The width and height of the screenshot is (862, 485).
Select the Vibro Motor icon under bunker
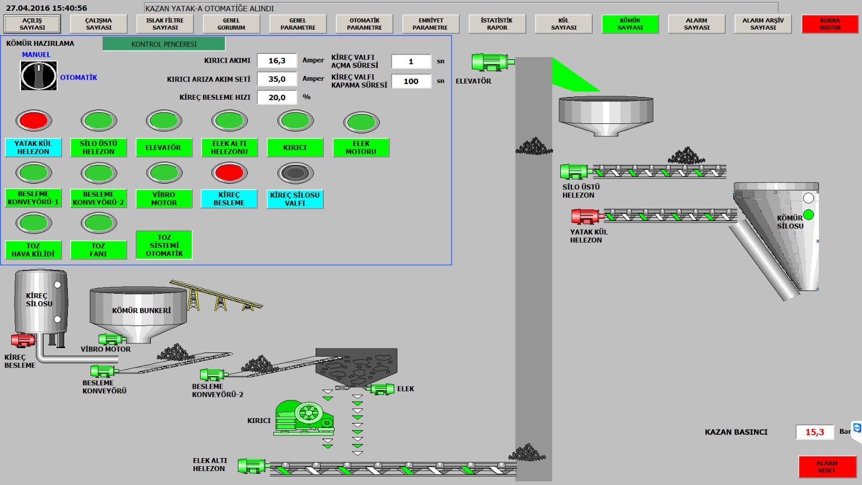click(x=112, y=339)
